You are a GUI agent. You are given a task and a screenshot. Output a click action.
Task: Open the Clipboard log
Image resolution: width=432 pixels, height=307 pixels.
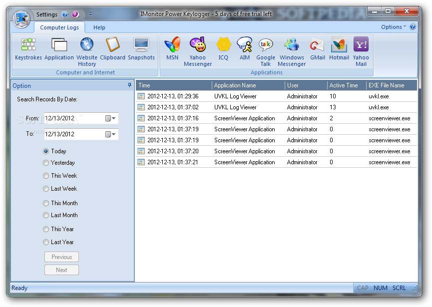point(113,49)
